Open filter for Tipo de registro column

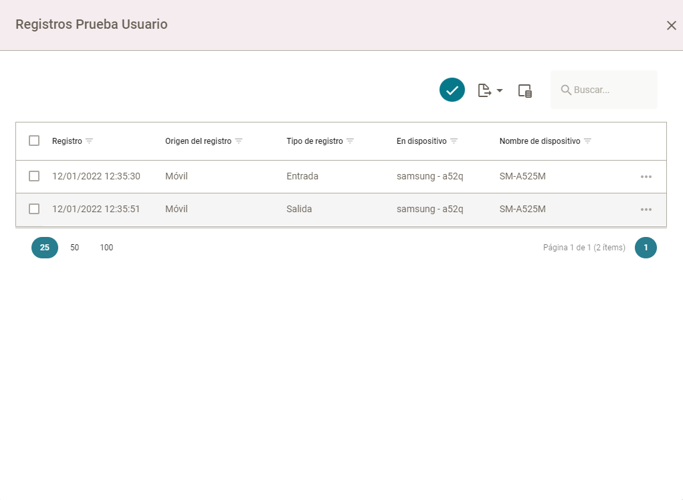[x=350, y=141]
